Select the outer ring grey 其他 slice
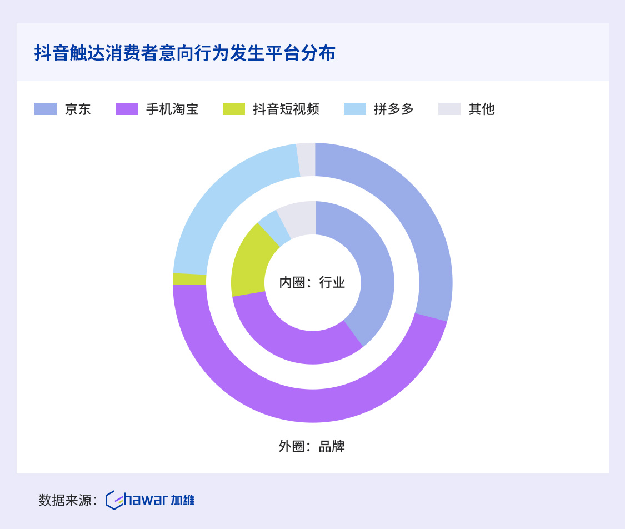The height and width of the screenshot is (529, 625). (307, 159)
